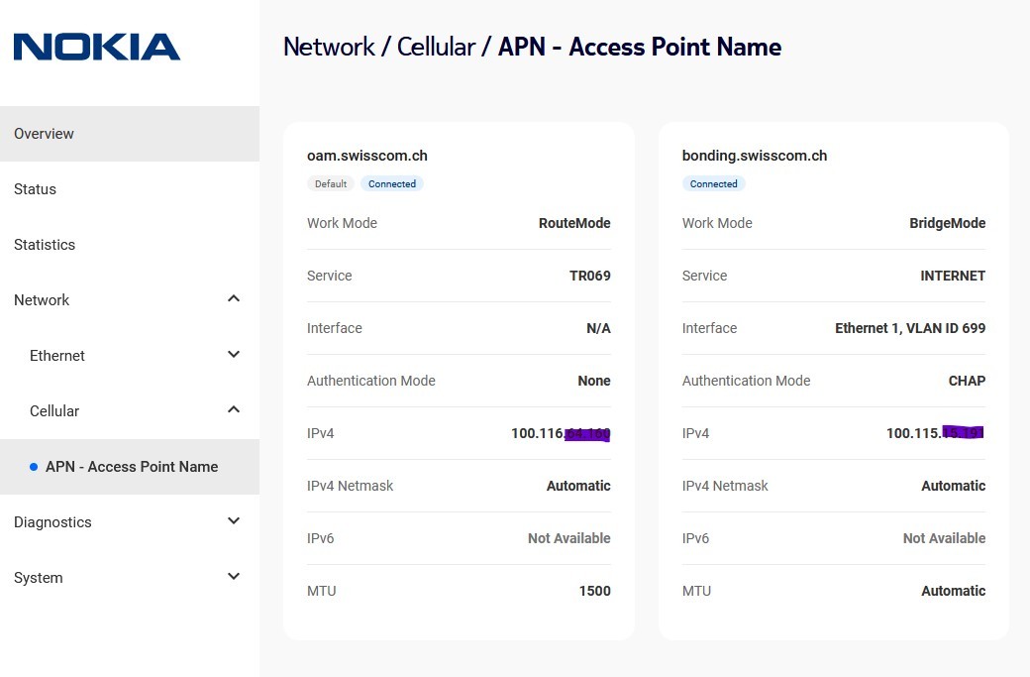Image resolution: width=1030 pixels, height=677 pixels.
Task: Click the Connected badge on bonding.swisscom.ch
Action: [x=713, y=183]
